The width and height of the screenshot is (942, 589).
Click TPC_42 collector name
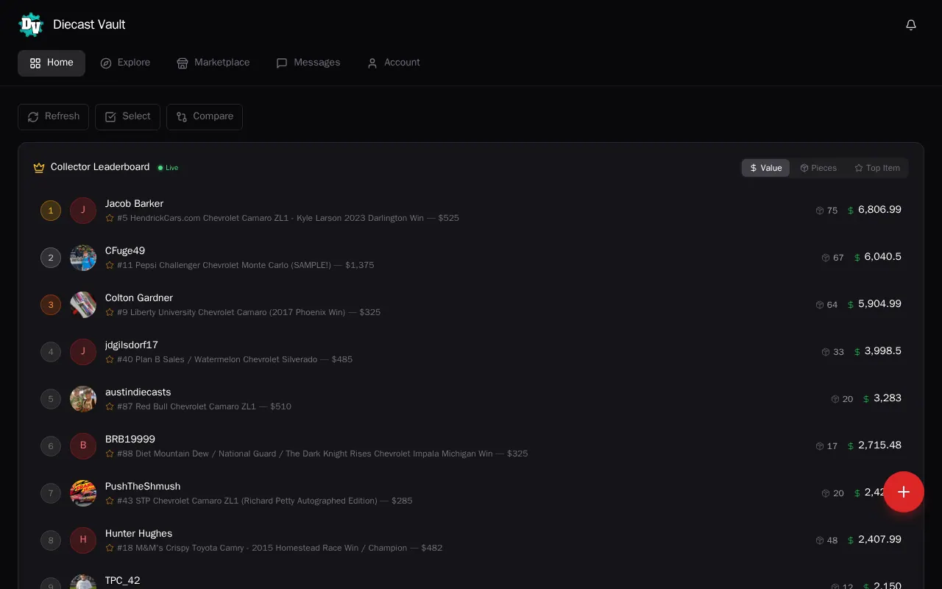(123, 581)
